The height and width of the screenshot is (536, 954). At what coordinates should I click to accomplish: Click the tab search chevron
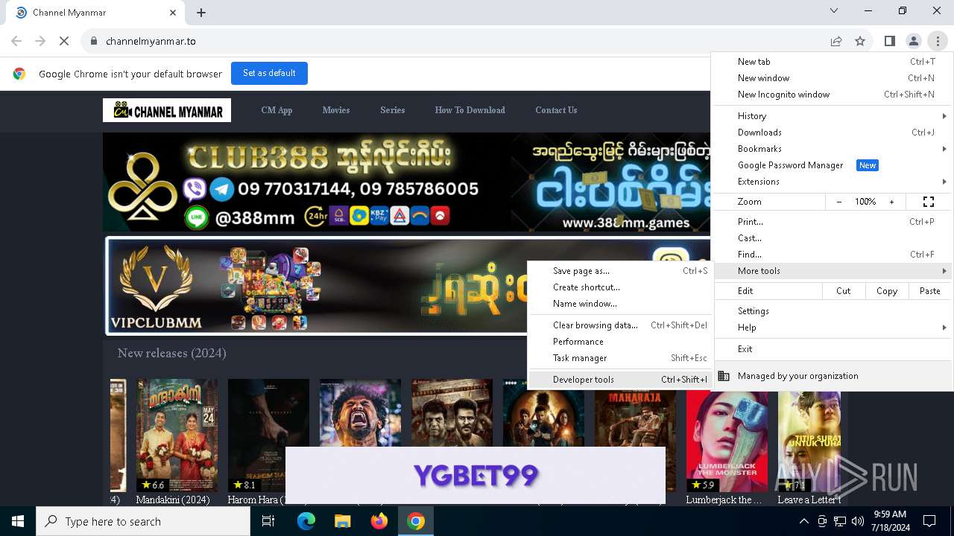point(834,10)
